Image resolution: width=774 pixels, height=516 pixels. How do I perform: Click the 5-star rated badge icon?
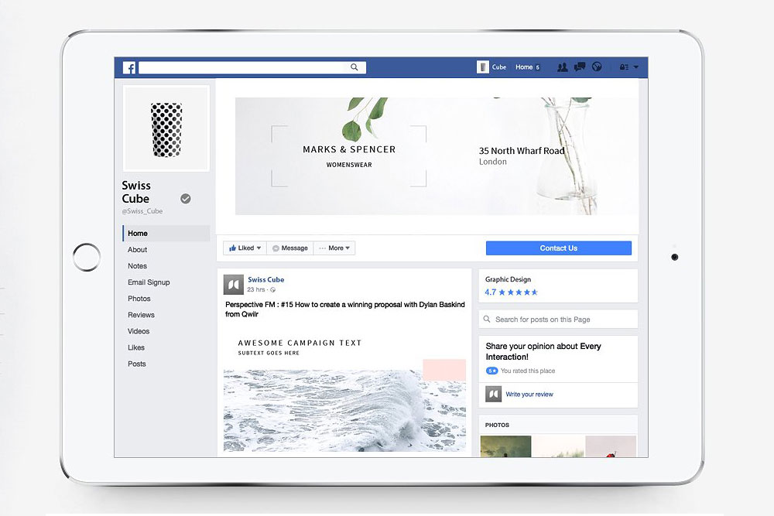point(491,371)
